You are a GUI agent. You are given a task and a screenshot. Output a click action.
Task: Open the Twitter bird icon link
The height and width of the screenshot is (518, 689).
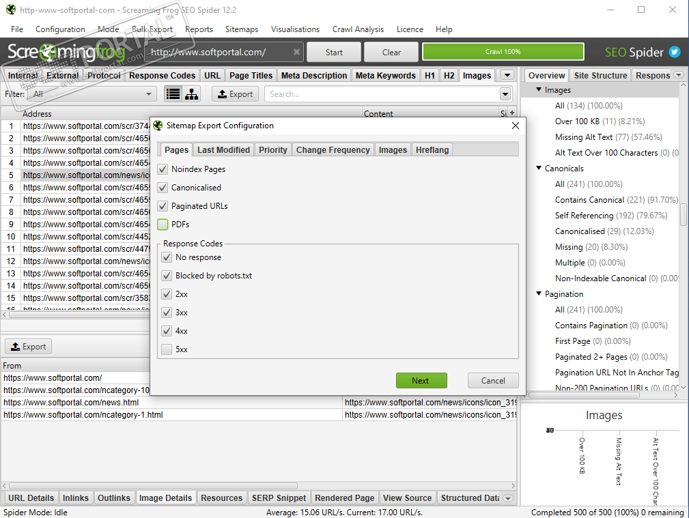click(x=675, y=52)
